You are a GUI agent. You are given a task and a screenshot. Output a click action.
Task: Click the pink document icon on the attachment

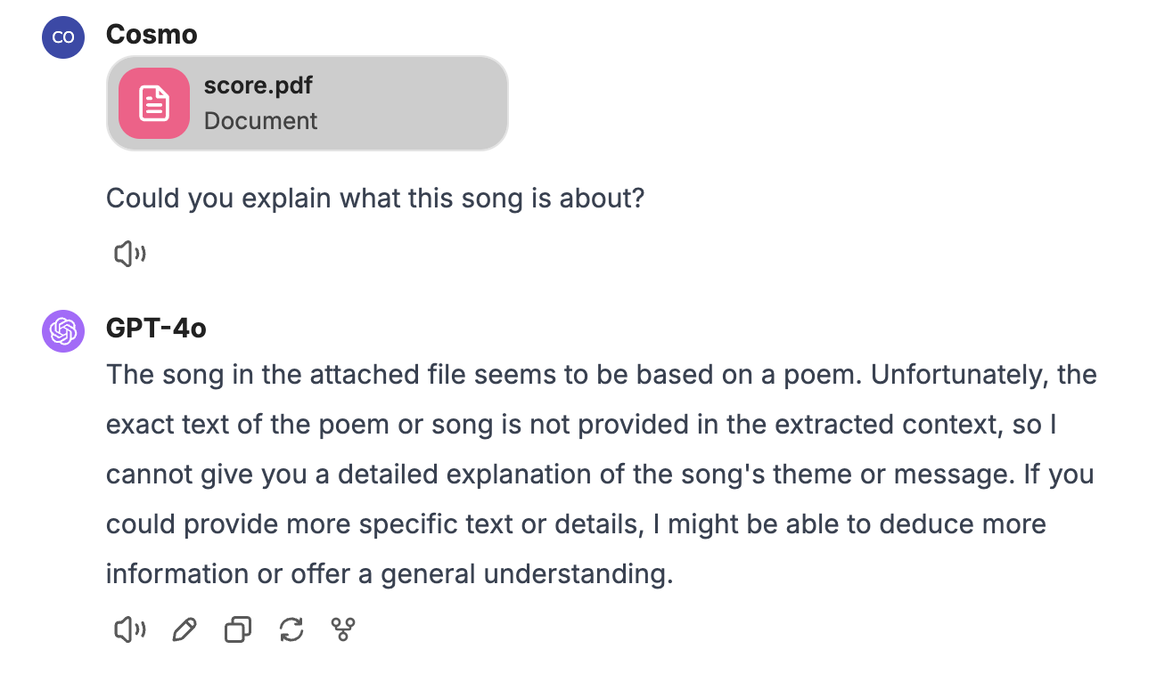(x=154, y=103)
